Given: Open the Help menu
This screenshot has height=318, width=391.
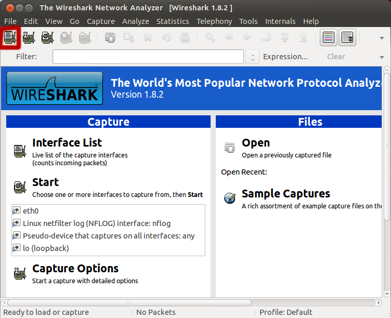Looking at the screenshot, I should (x=311, y=21).
